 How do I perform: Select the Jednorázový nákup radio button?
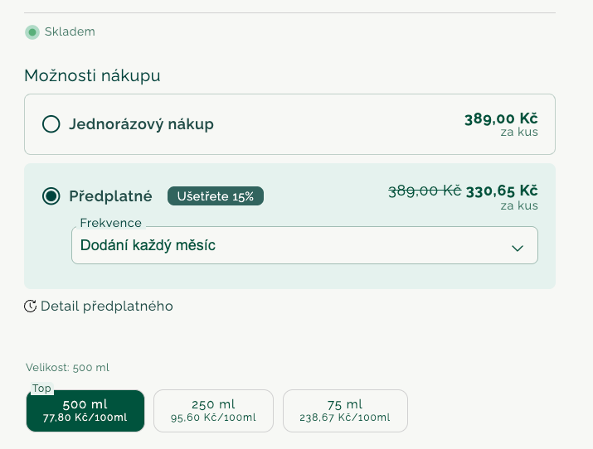click(x=51, y=124)
